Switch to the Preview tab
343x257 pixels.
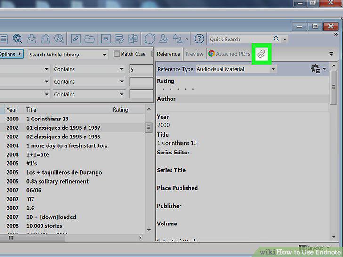pos(194,54)
